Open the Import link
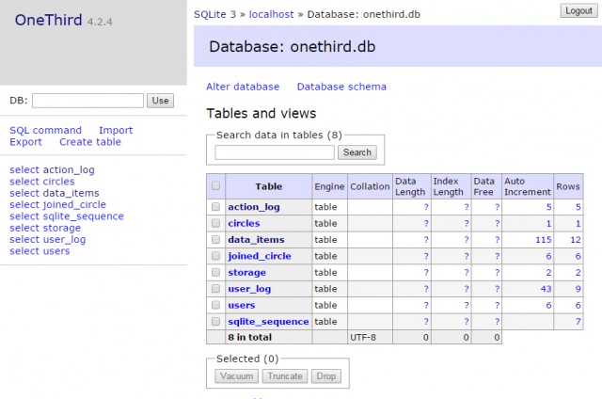This screenshot has height=399, width=602. point(116,130)
